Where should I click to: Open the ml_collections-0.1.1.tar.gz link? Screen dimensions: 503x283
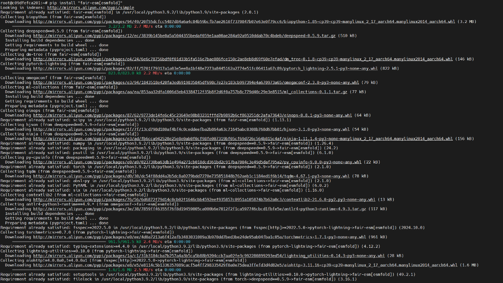[190, 92]
